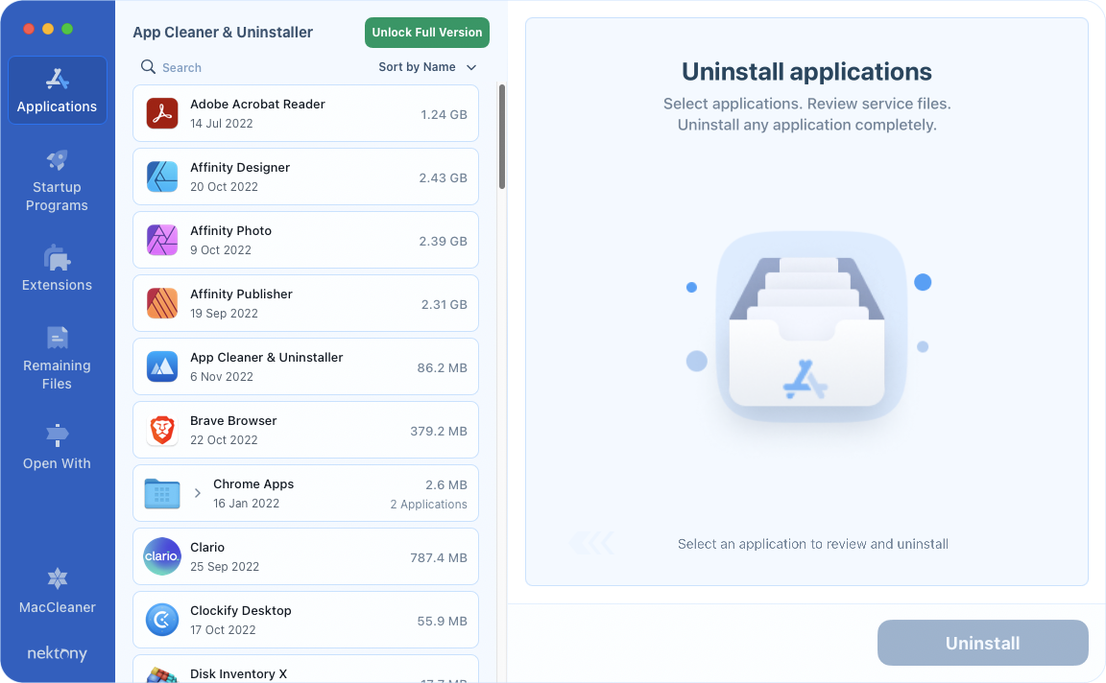Click the 14 Jul 2022 date

(222, 124)
